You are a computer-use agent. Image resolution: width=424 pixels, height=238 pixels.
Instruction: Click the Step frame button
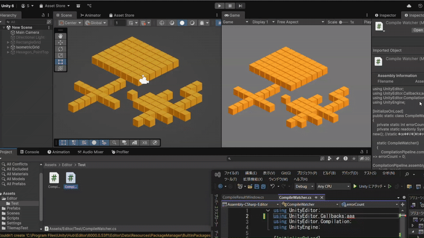coord(240,6)
